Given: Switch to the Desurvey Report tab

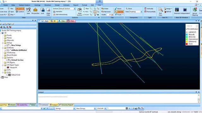Looking at the screenshot, I should point(66,105).
